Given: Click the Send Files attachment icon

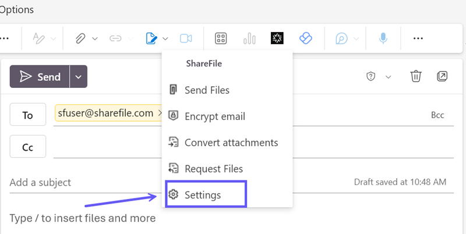Looking at the screenshot, I should click(x=173, y=90).
